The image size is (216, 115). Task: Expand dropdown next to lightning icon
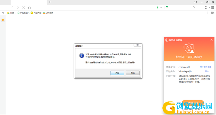[x=161, y=7]
